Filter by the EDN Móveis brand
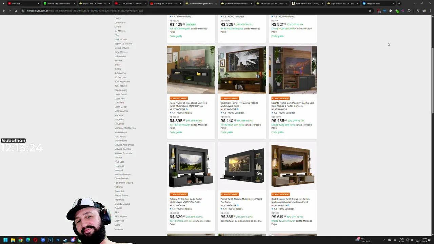434x244 pixels. [121, 39]
